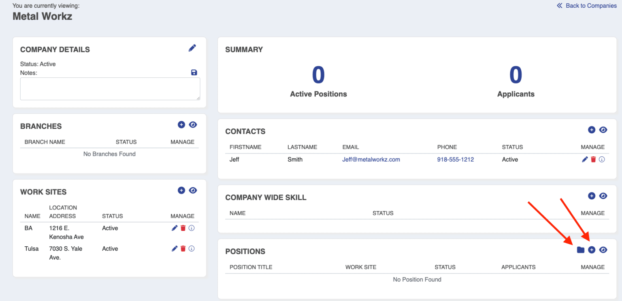Edit company details with pencil icon
622x301 pixels.
[x=192, y=48]
